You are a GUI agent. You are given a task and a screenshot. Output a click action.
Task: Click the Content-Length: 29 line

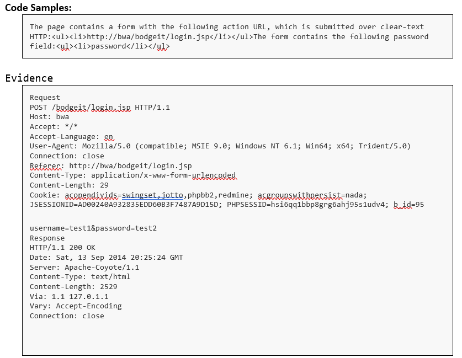69,185
